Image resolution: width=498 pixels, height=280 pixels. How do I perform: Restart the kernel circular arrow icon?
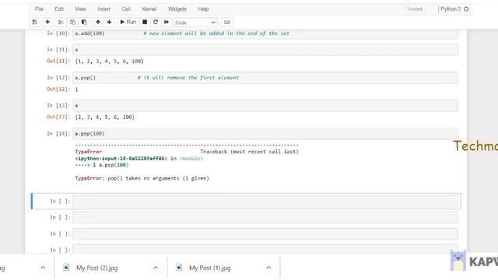click(x=156, y=23)
